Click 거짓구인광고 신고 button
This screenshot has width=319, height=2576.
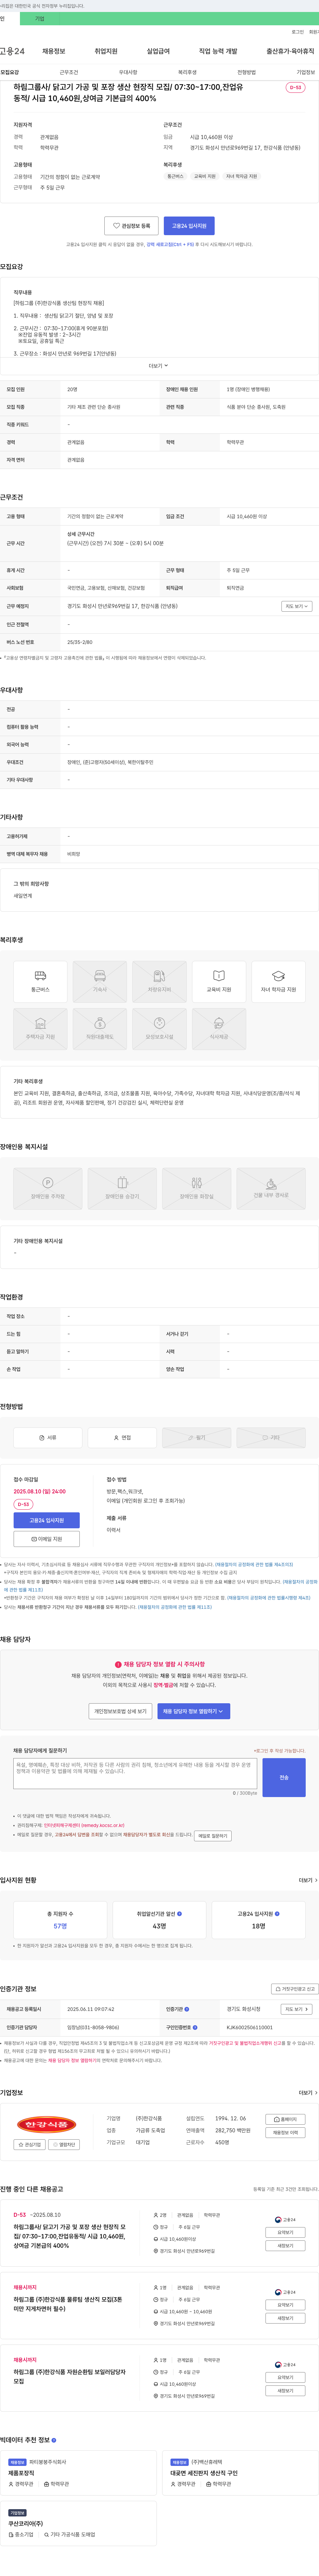click(x=295, y=1989)
